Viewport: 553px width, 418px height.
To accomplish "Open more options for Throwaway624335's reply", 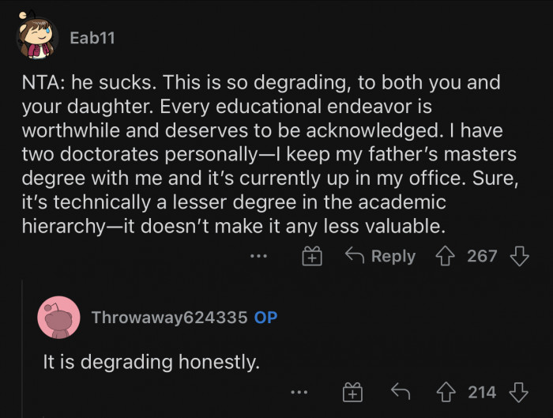I will point(297,392).
